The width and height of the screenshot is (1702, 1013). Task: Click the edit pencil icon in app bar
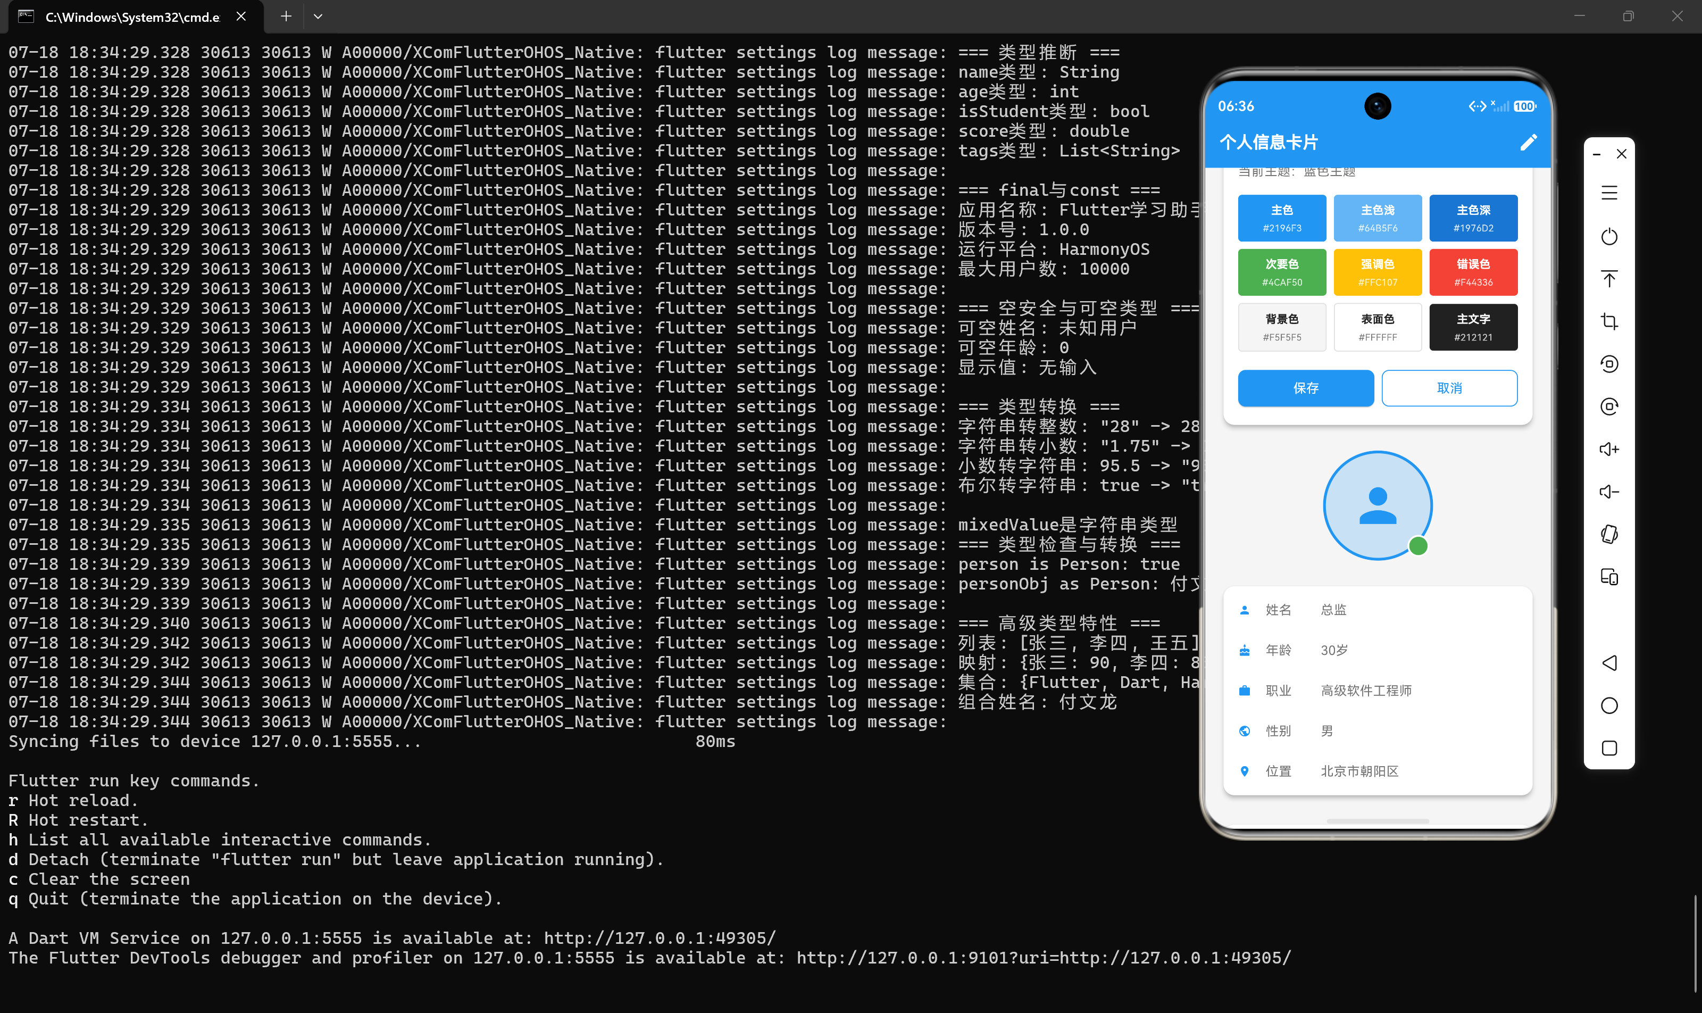[1528, 142]
